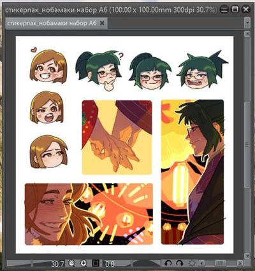The image size is (255, 271).
Task: Click the 30.7 zoom percentage field
Action: (x=57, y=264)
